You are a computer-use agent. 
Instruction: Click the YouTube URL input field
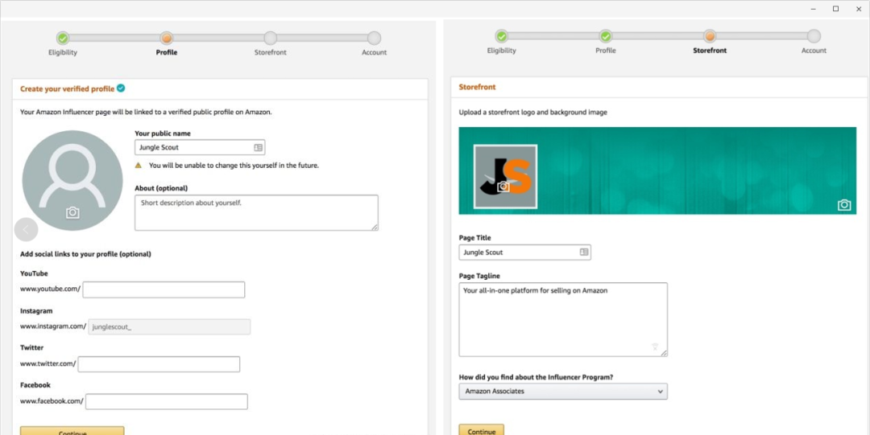click(x=164, y=289)
